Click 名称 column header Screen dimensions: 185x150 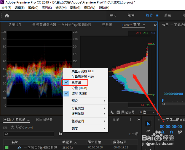[x=15, y=142]
